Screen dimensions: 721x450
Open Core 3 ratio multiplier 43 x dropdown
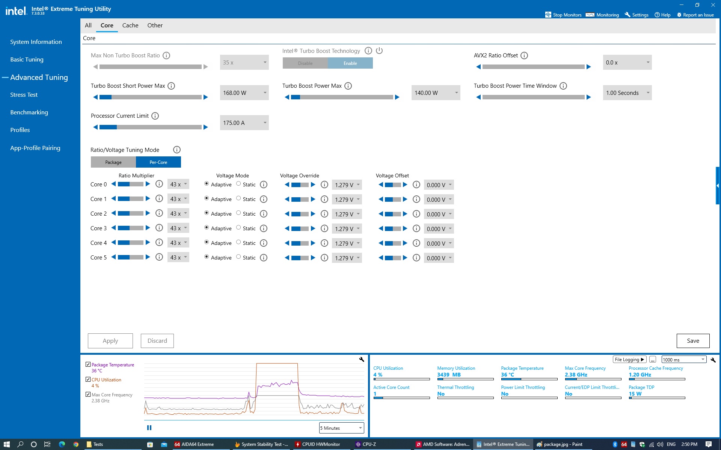(x=178, y=228)
